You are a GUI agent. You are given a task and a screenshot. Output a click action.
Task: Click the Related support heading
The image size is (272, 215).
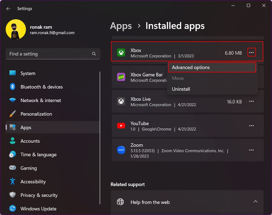coord(128,184)
